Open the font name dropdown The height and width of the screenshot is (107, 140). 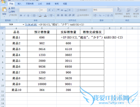[x=39, y=10]
